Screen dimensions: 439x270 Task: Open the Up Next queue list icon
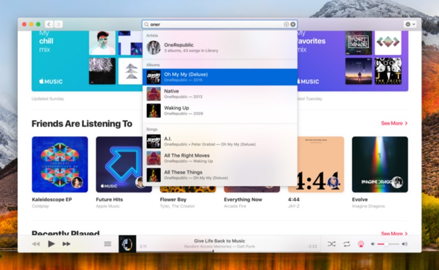click(108, 244)
